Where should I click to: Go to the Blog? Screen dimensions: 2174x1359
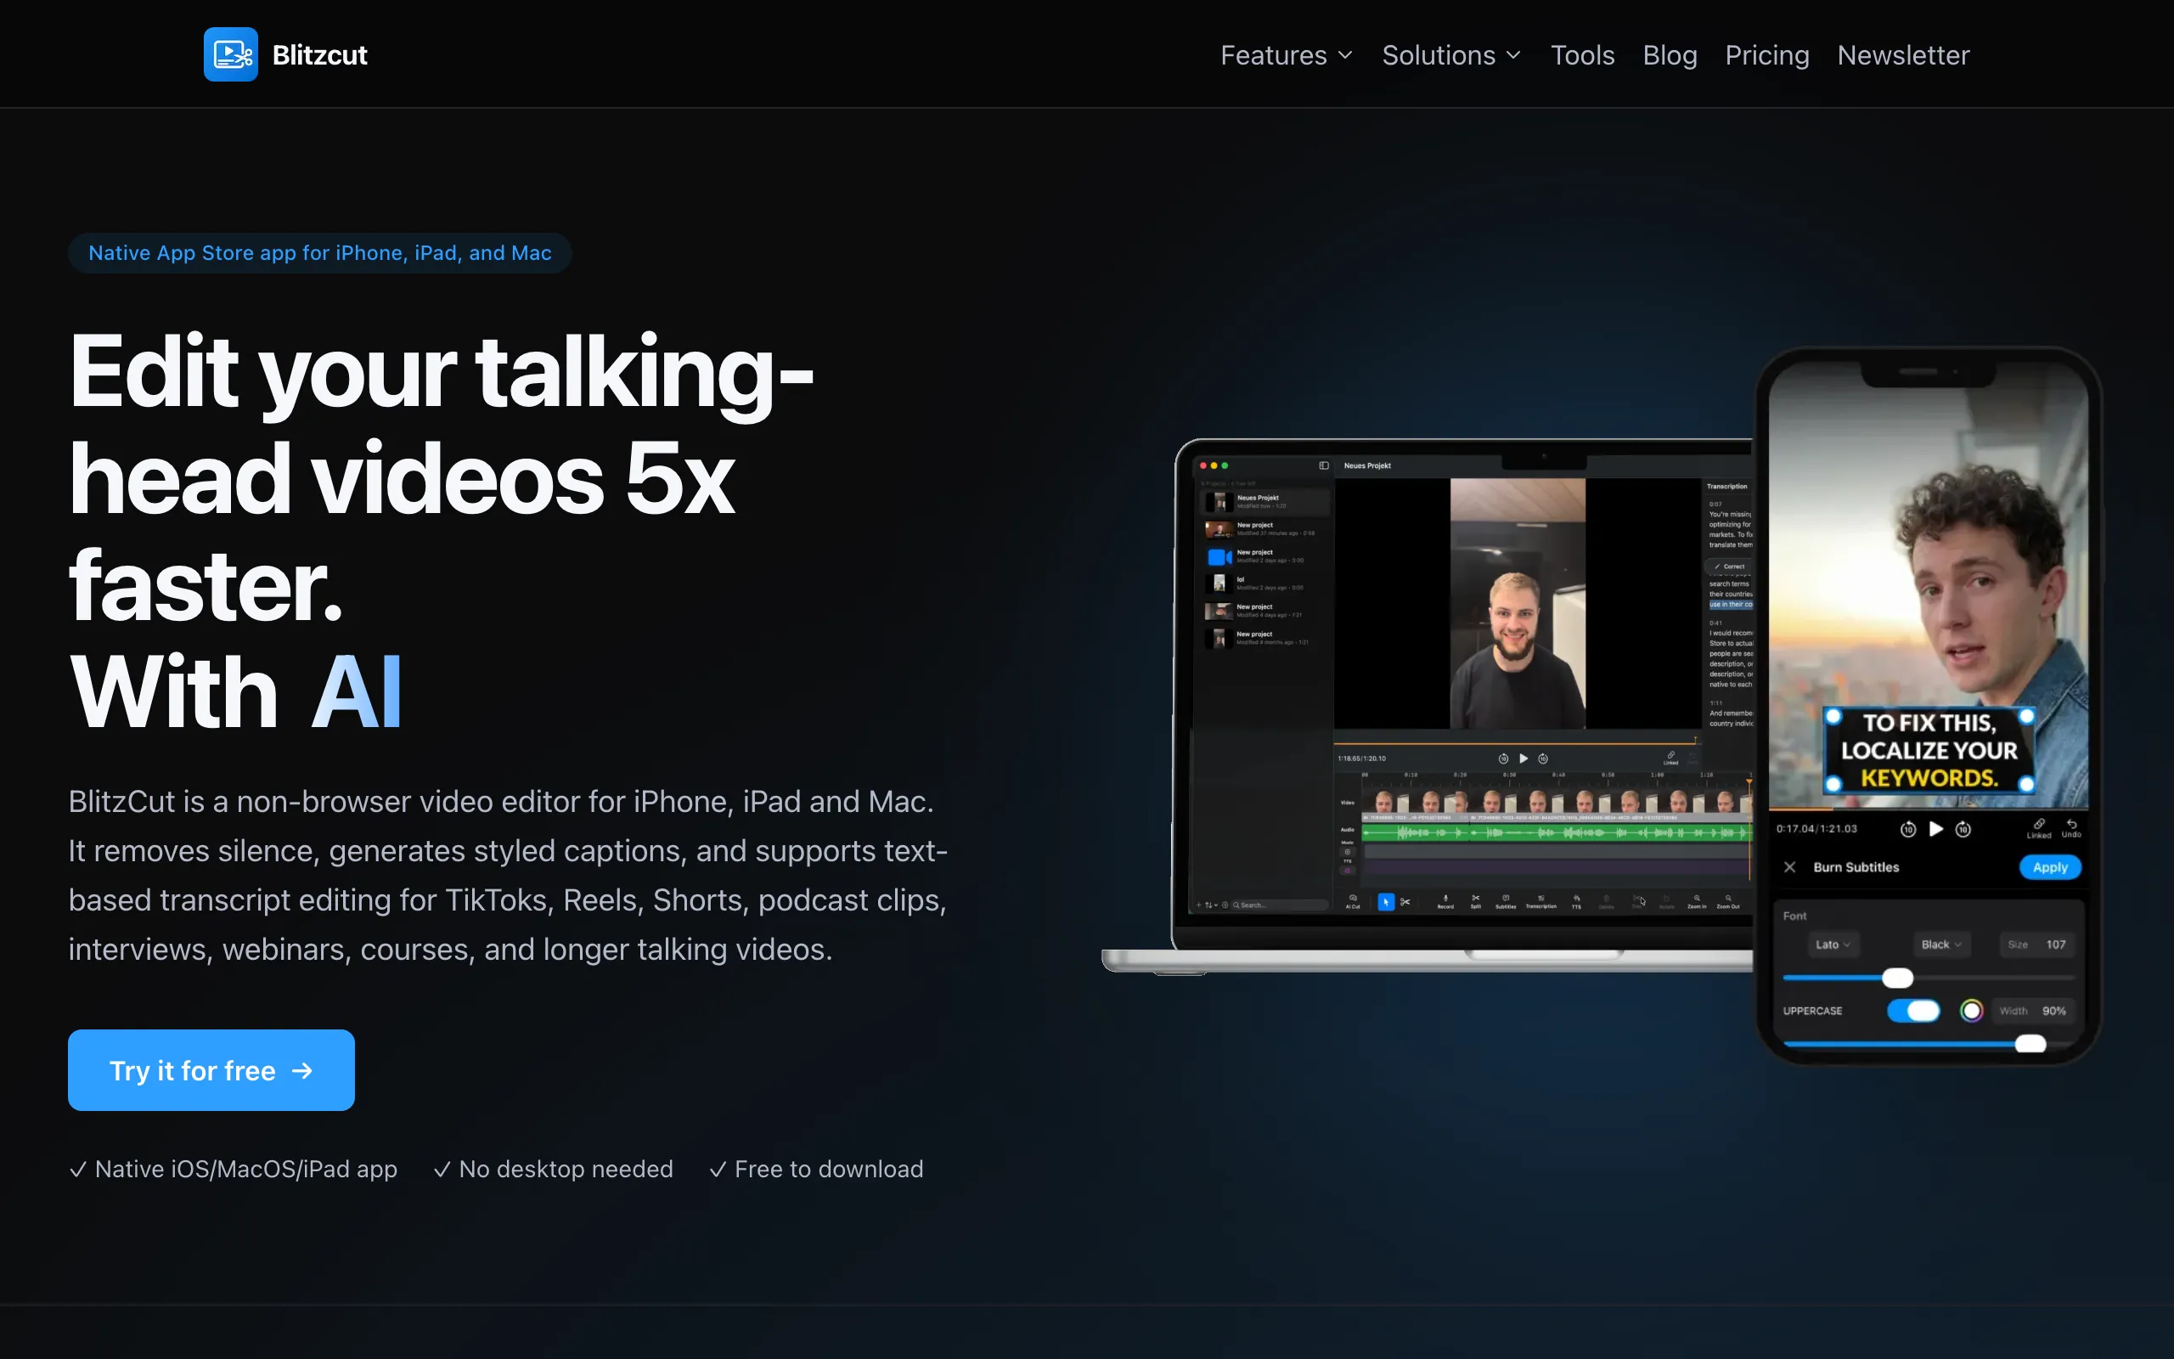pyautogui.click(x=1670, y=55)
